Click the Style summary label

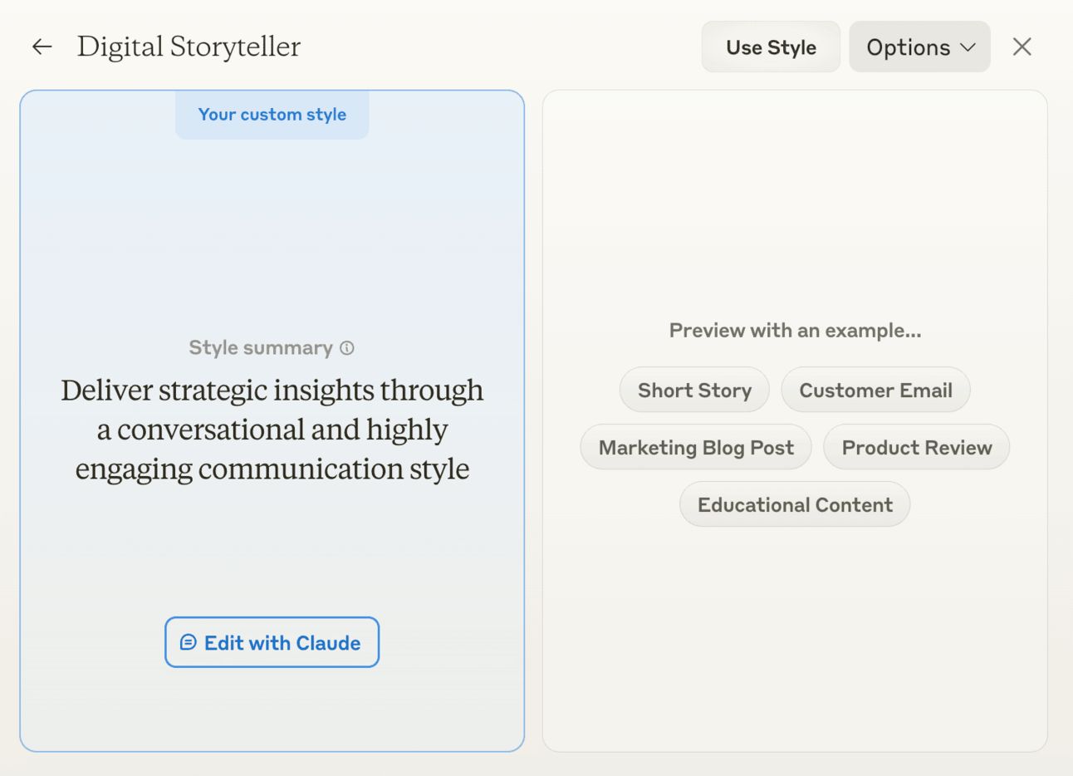click(x=260, y=348)
